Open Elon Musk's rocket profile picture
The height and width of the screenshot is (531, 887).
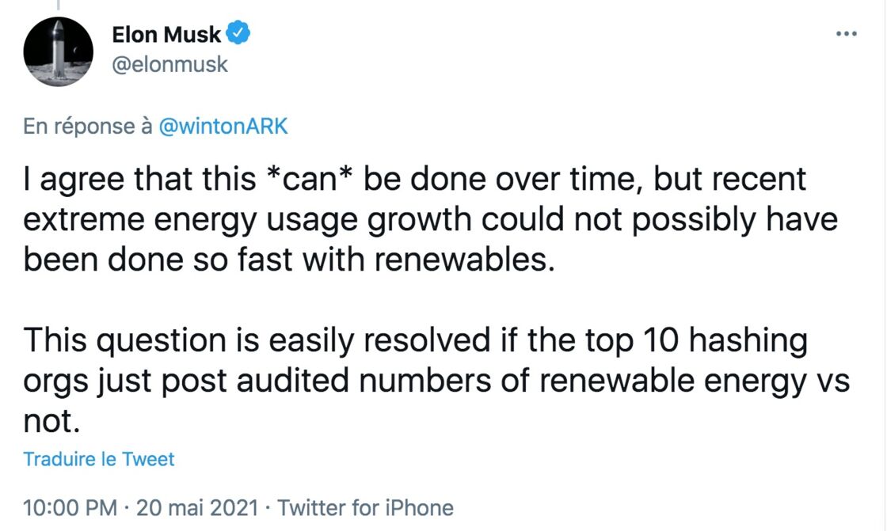[x=59, y=52]
